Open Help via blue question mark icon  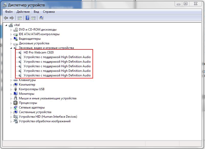coord(28,18)
